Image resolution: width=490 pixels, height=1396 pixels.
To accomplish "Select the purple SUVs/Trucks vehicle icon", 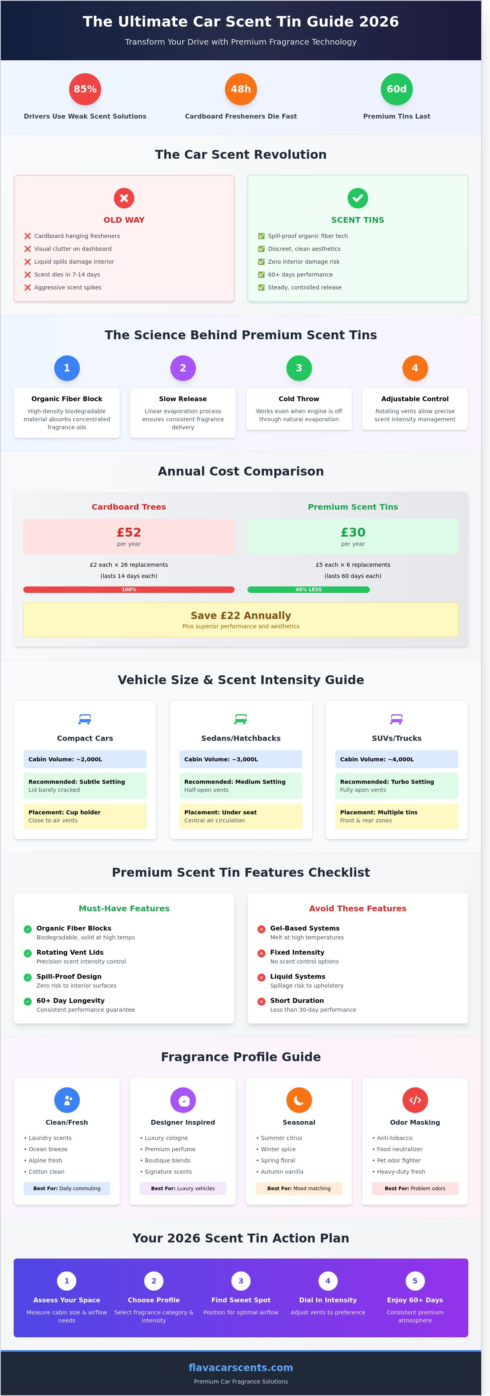I will (x=396, y=719).
